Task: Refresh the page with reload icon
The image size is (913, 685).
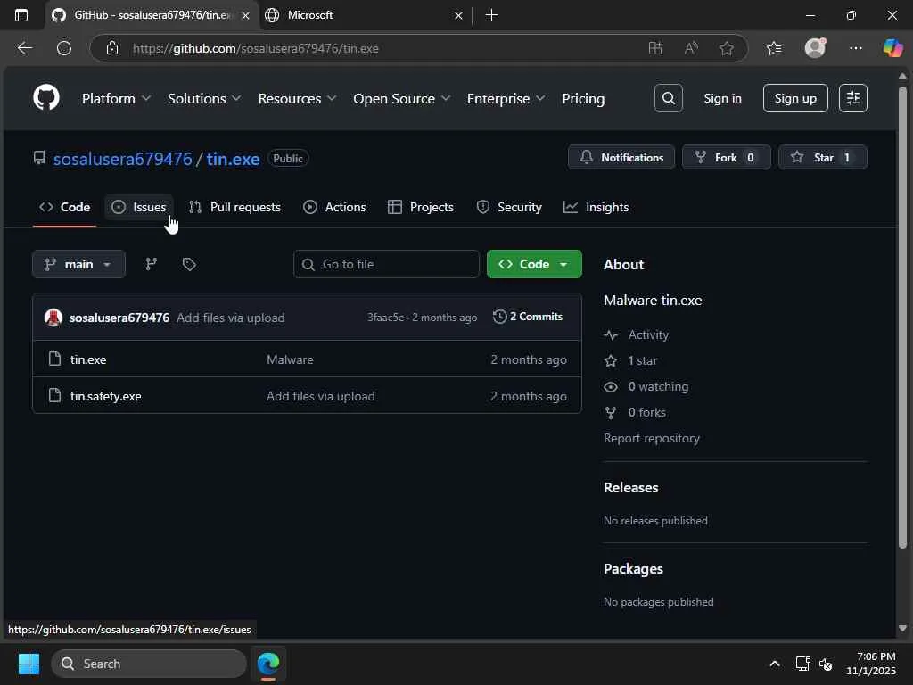Action: [64, 48]
